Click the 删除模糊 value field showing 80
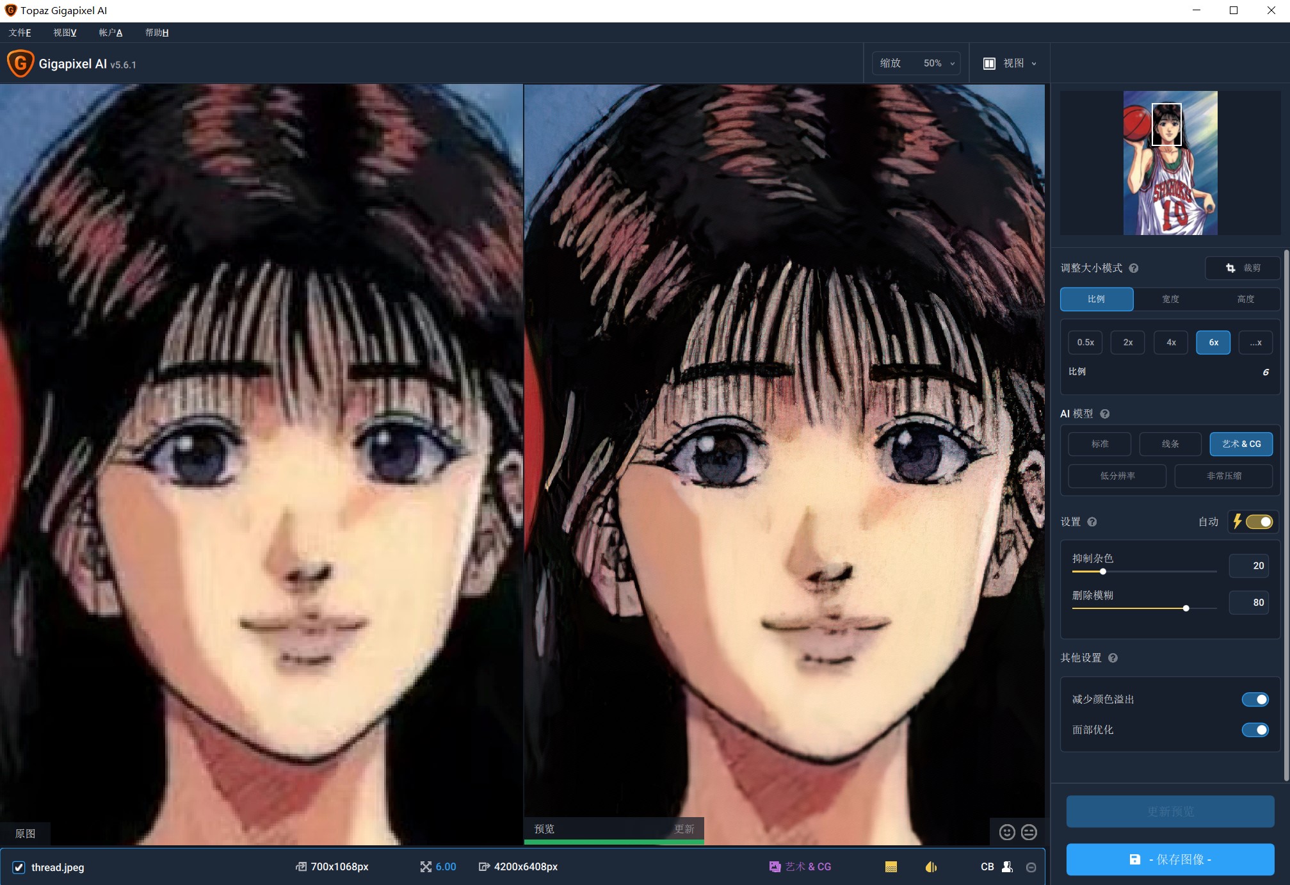The image size is (1290, 885). click(x=1249, y=603)
